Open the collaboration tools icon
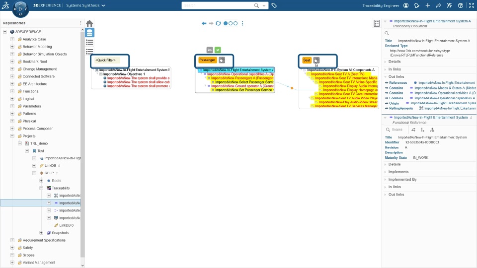The image size is (477, 268). (x=450, y=5)
